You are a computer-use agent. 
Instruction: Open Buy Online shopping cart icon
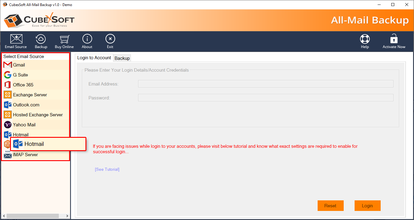pos(64,41)
